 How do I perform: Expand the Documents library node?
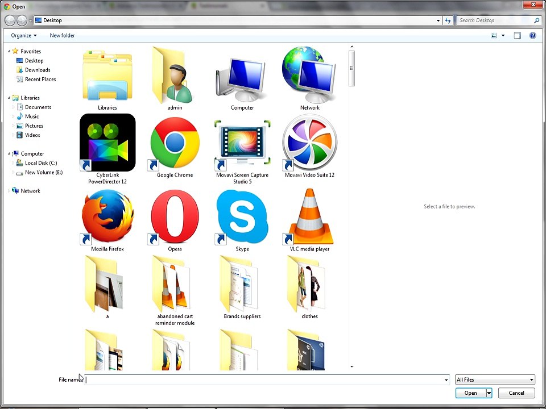[14, 107]
